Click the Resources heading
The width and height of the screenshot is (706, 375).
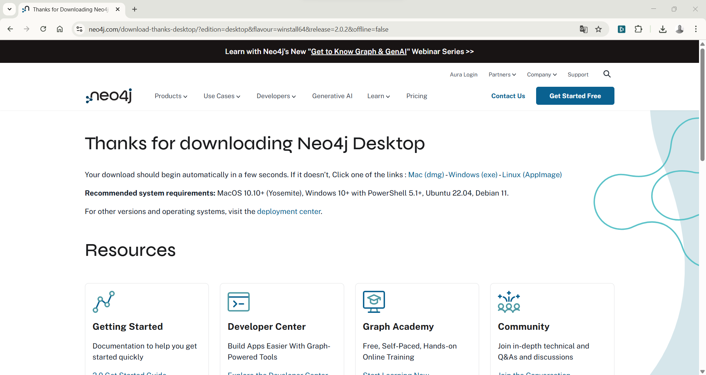(130, 250)
